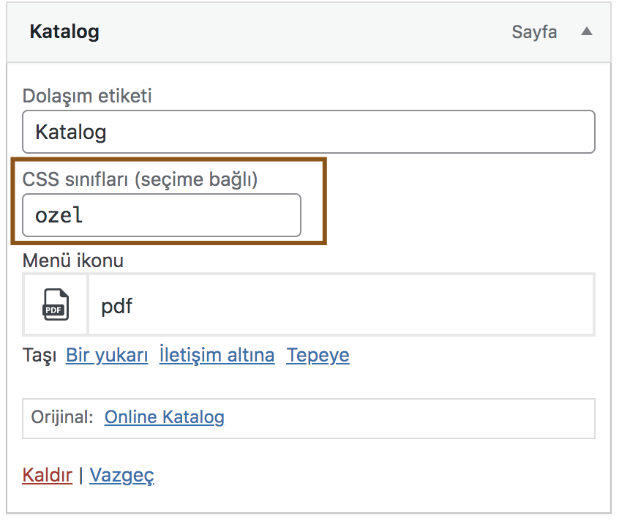The image size is (619, 524).
Task: Click the Dolaşım etiketi label
Action: (87, 97)
